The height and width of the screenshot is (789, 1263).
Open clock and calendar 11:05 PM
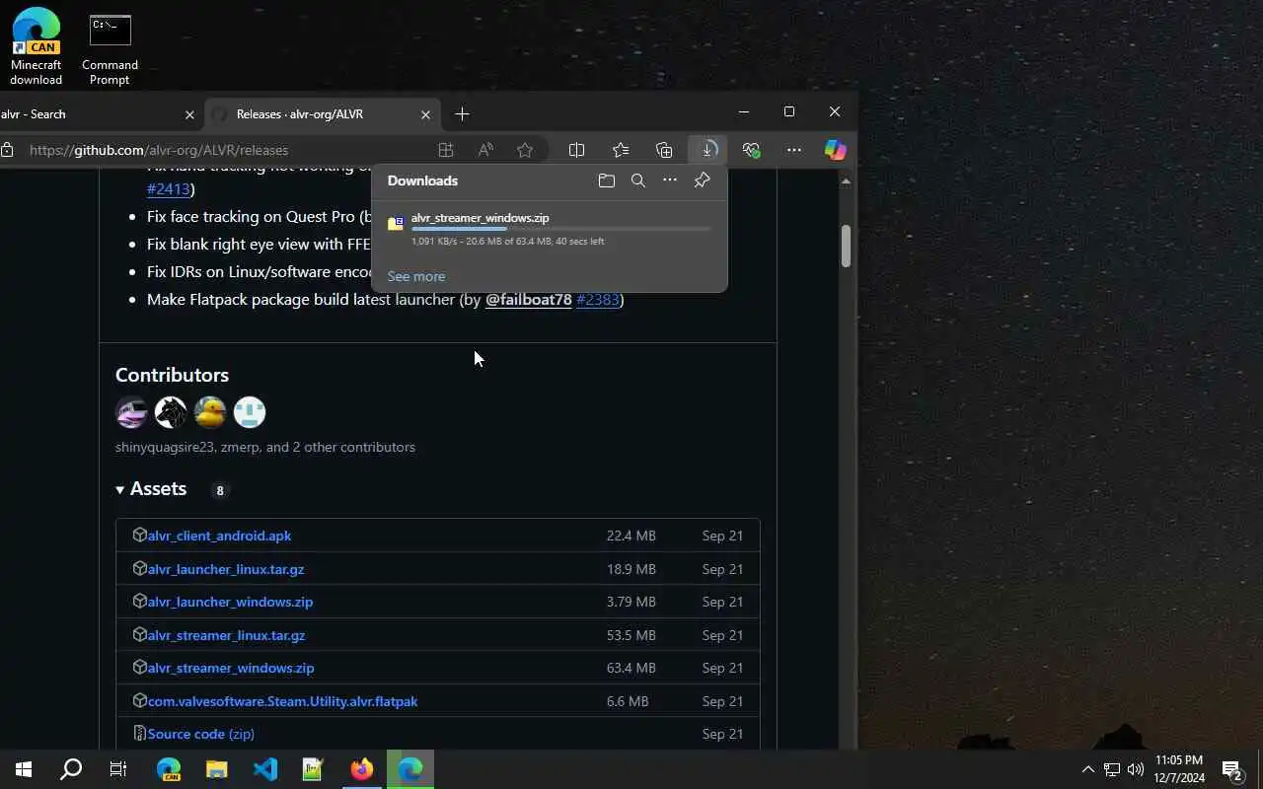coord(1179,769)
